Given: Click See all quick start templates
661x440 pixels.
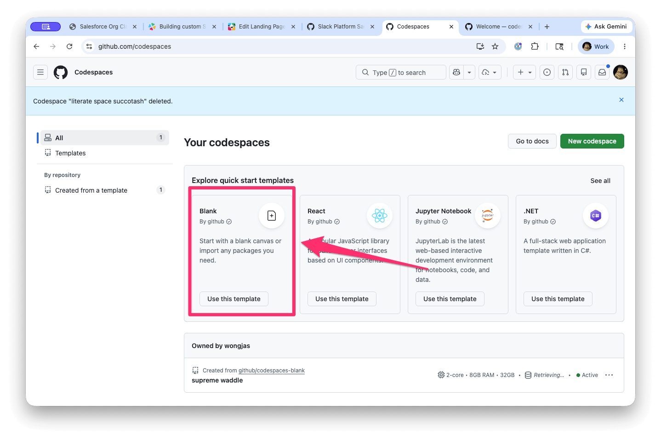Looking at the screenshot, I should tap(600, 181).
